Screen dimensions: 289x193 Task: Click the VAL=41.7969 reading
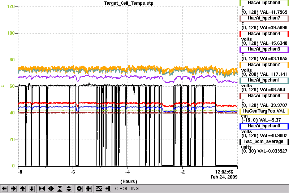tap(273, 12)
